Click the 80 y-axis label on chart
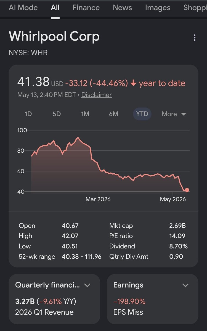Viewport: 207px width, 331px height. 21,151
